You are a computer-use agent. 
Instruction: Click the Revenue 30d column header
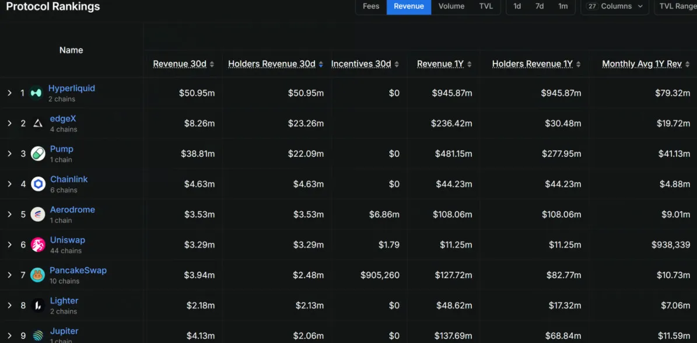pos(180,64)
